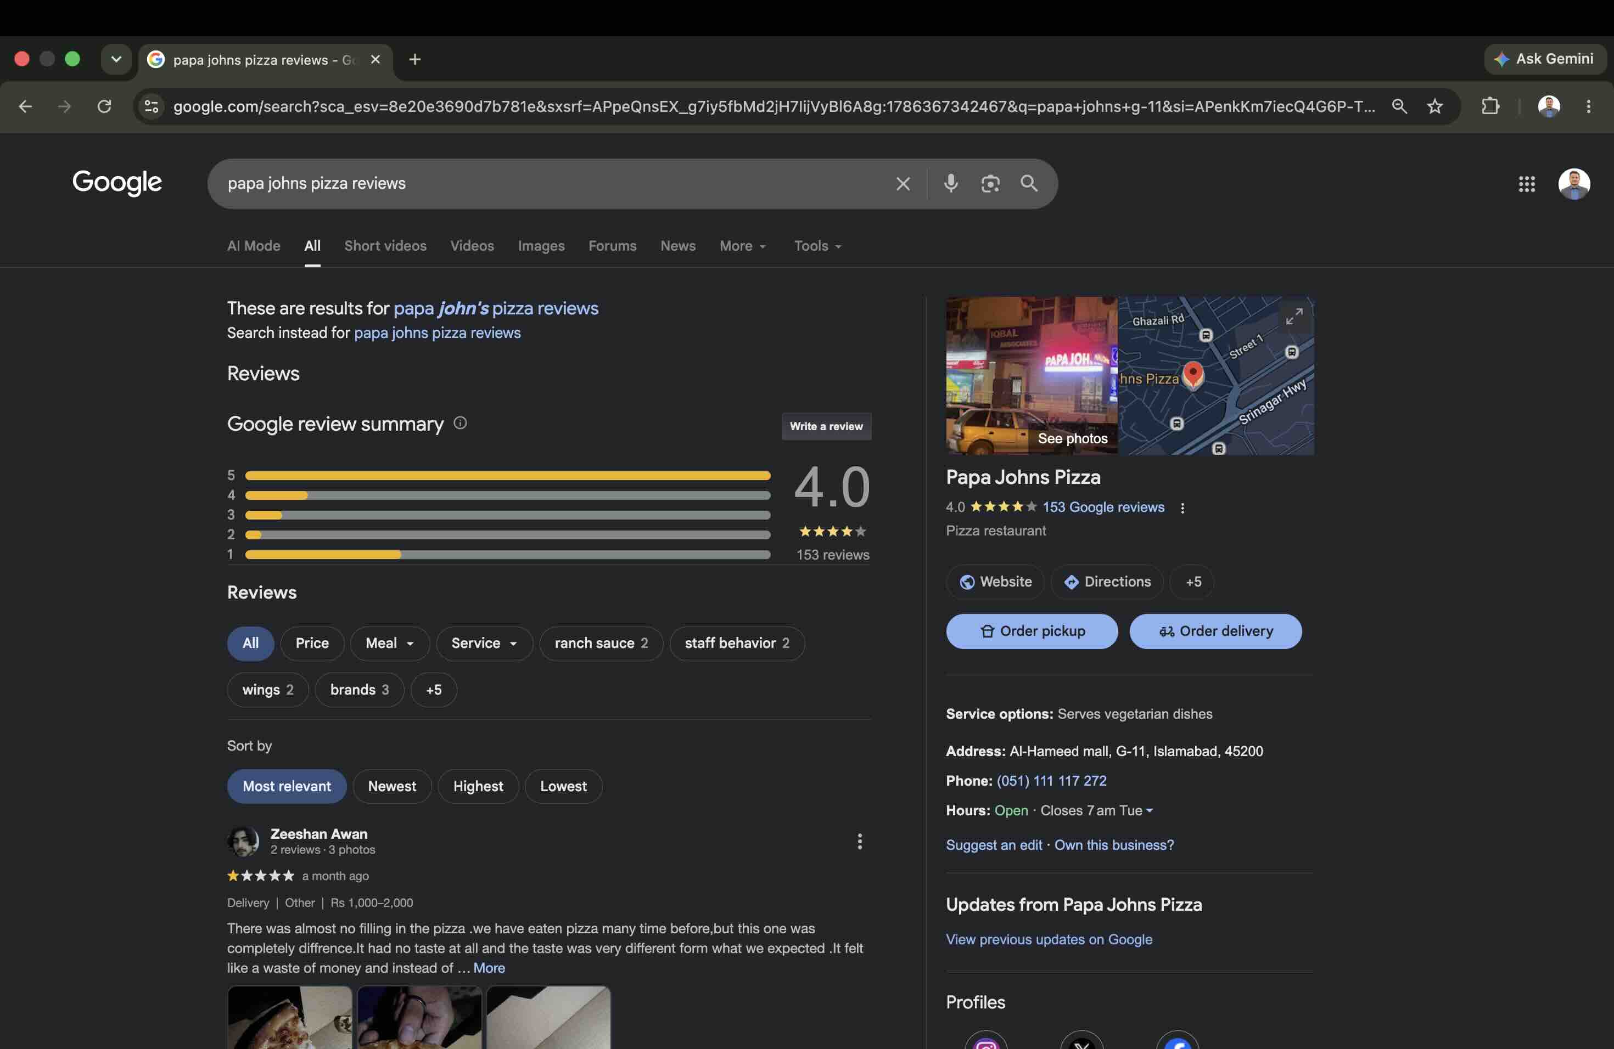This screenshot has width=1614, height=1049.
Task: Click the info icon next to Google review summary
Action: point(460,423)
